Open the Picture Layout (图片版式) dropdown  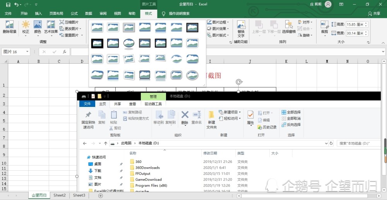pos(218,35)
